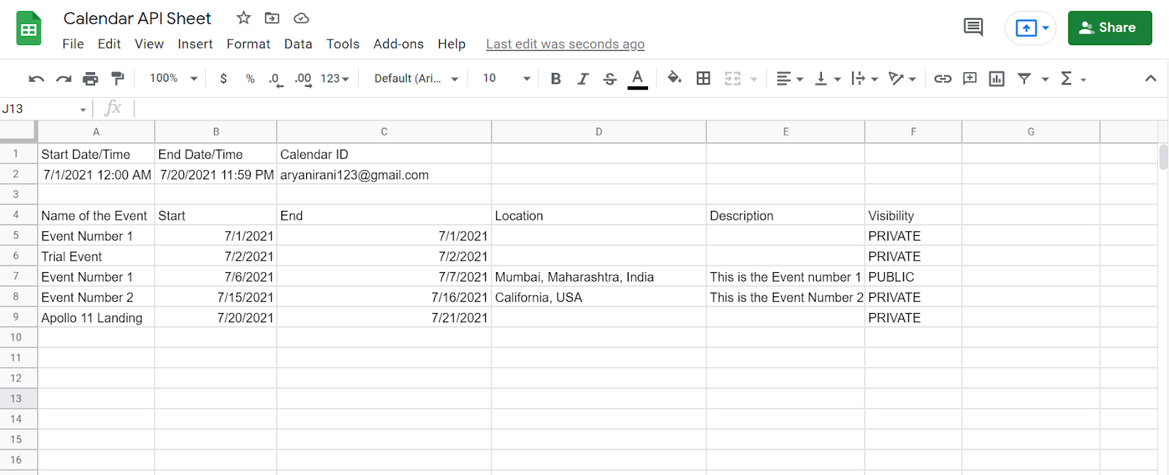Screen dimensions: 1169x475
Task: Expand the Merge cells dropdown arrow
Action: click(754, 79)
